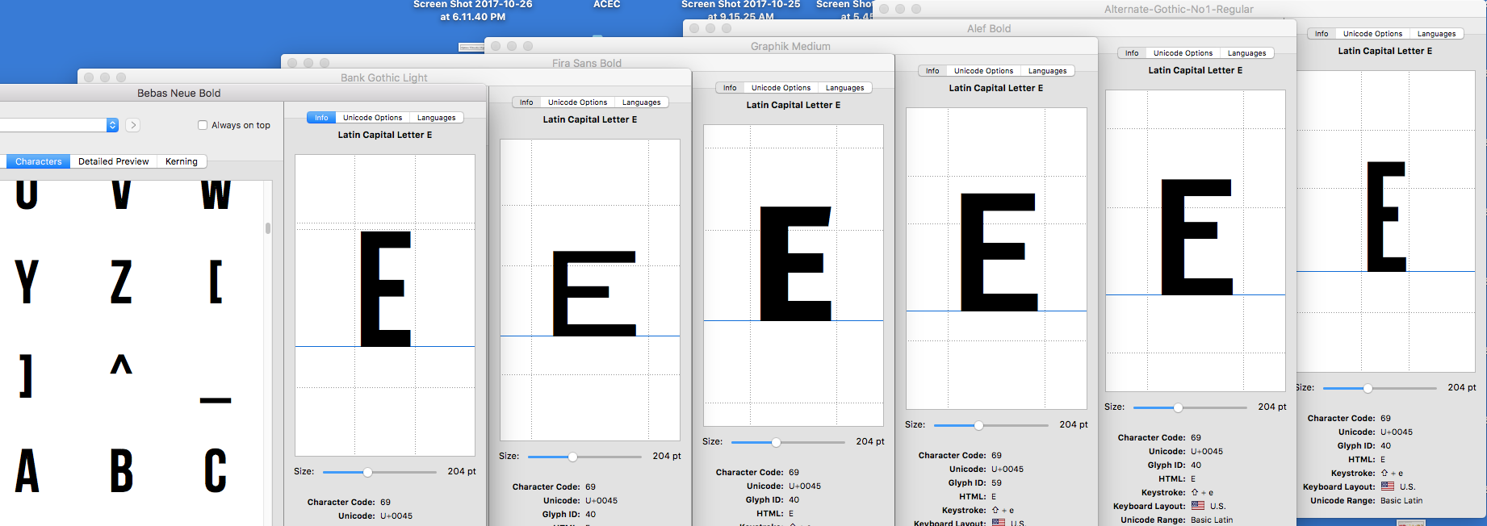Open Languages tab in Bank Gothic Light window
The image size is (1487, 526).
[x=642, y=102]
